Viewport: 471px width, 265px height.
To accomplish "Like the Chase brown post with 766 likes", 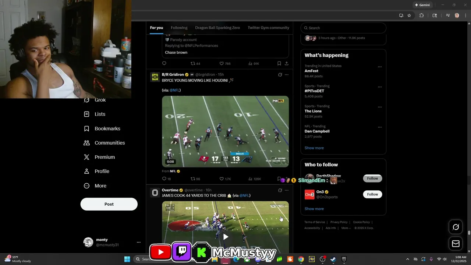I will click(x=225, y=63).
